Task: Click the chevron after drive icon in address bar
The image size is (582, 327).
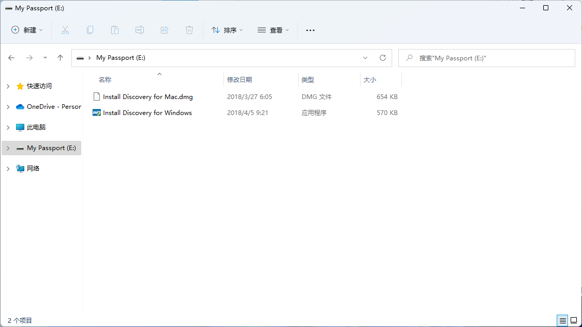Action: tap(89, 58)
